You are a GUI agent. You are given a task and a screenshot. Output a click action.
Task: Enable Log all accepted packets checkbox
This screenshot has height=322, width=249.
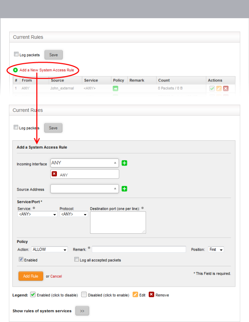tap(76, 259)
